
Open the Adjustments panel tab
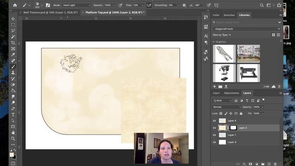tap(231, 93)
